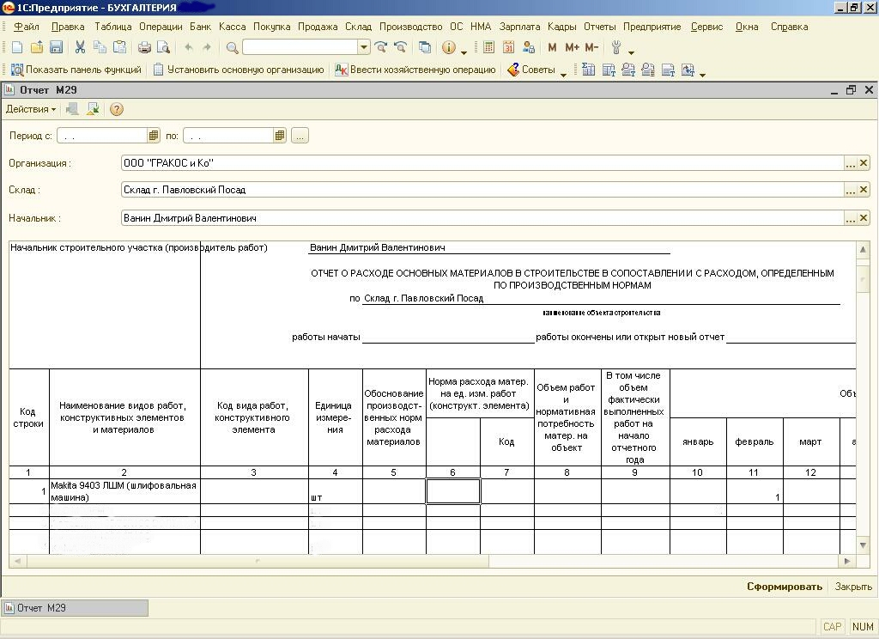The image size is (879, 639).
Task: Click the Open file folder icon
Action: click(x=37, y=48)
